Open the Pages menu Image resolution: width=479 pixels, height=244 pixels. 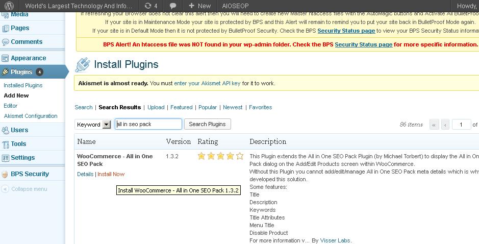point(20,28)
